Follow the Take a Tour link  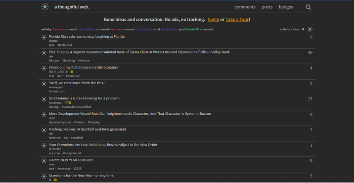click(x=237, y=19)
